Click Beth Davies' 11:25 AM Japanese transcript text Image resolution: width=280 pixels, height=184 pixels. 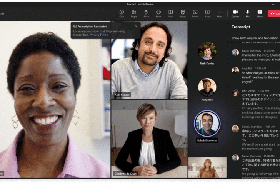261,99
